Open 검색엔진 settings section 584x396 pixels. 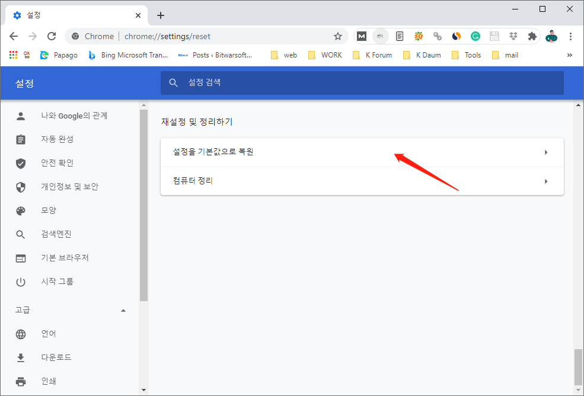pyautogui.click(x=69, y=234)
